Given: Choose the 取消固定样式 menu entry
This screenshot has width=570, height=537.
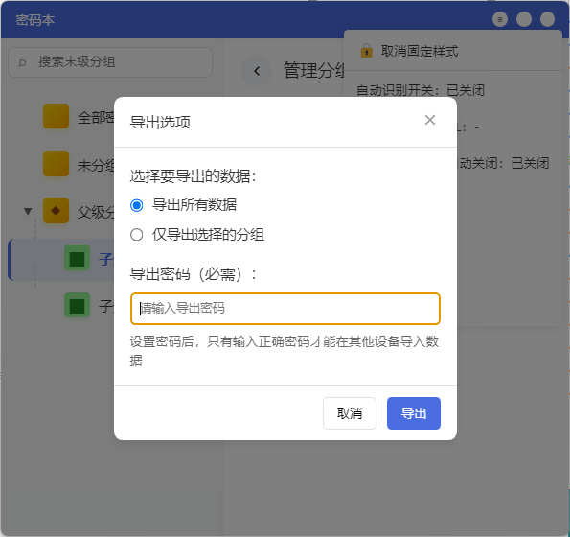Looking at the screenshot, I should [x=420, y=51].
